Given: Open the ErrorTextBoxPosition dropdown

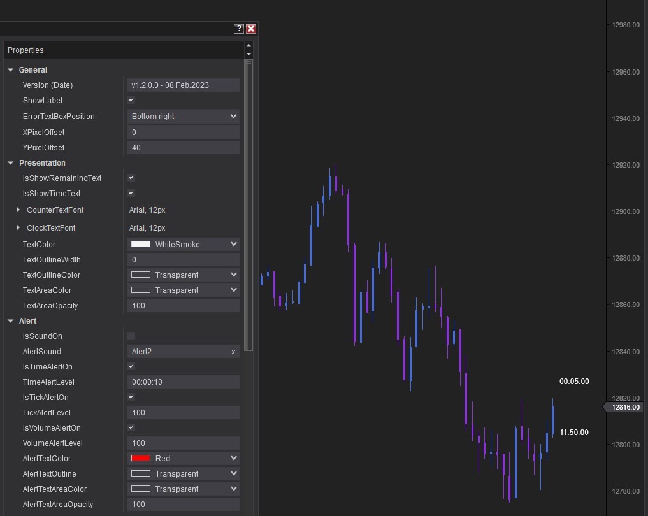Looking at the screenshot, I should click(234, 117).
